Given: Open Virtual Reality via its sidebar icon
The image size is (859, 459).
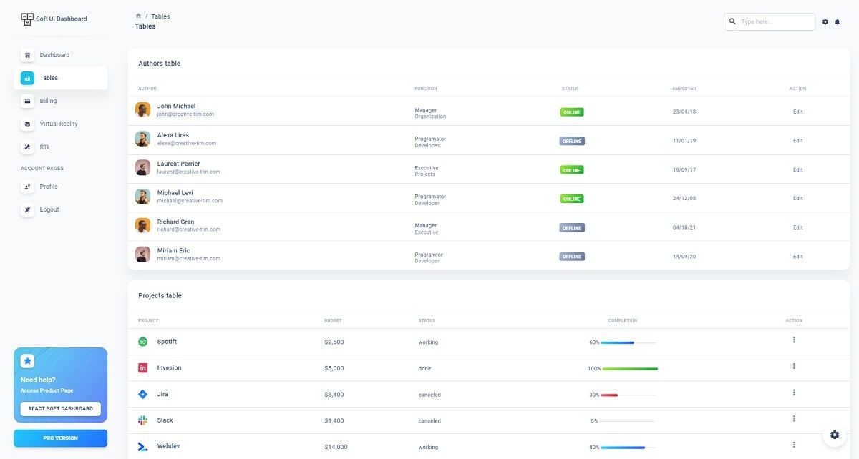Looking at the screenshot, I should coord(27,124).
